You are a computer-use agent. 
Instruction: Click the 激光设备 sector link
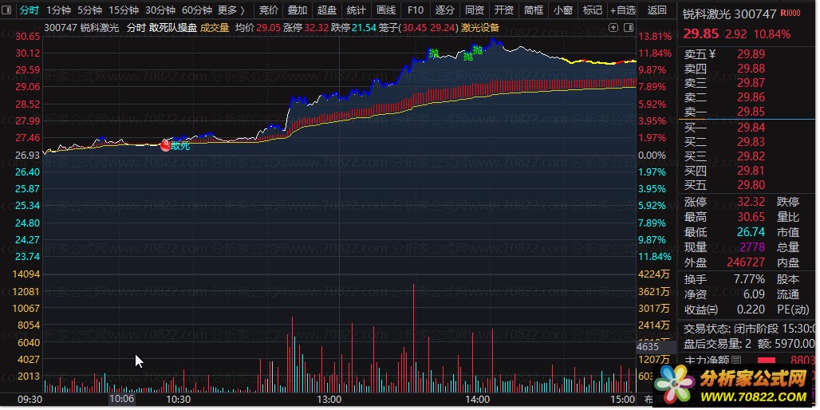pyautogui.click(x=480, y=28)
